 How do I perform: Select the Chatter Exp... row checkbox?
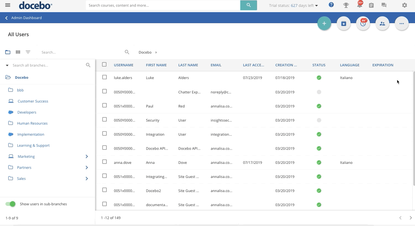point(105,91)
